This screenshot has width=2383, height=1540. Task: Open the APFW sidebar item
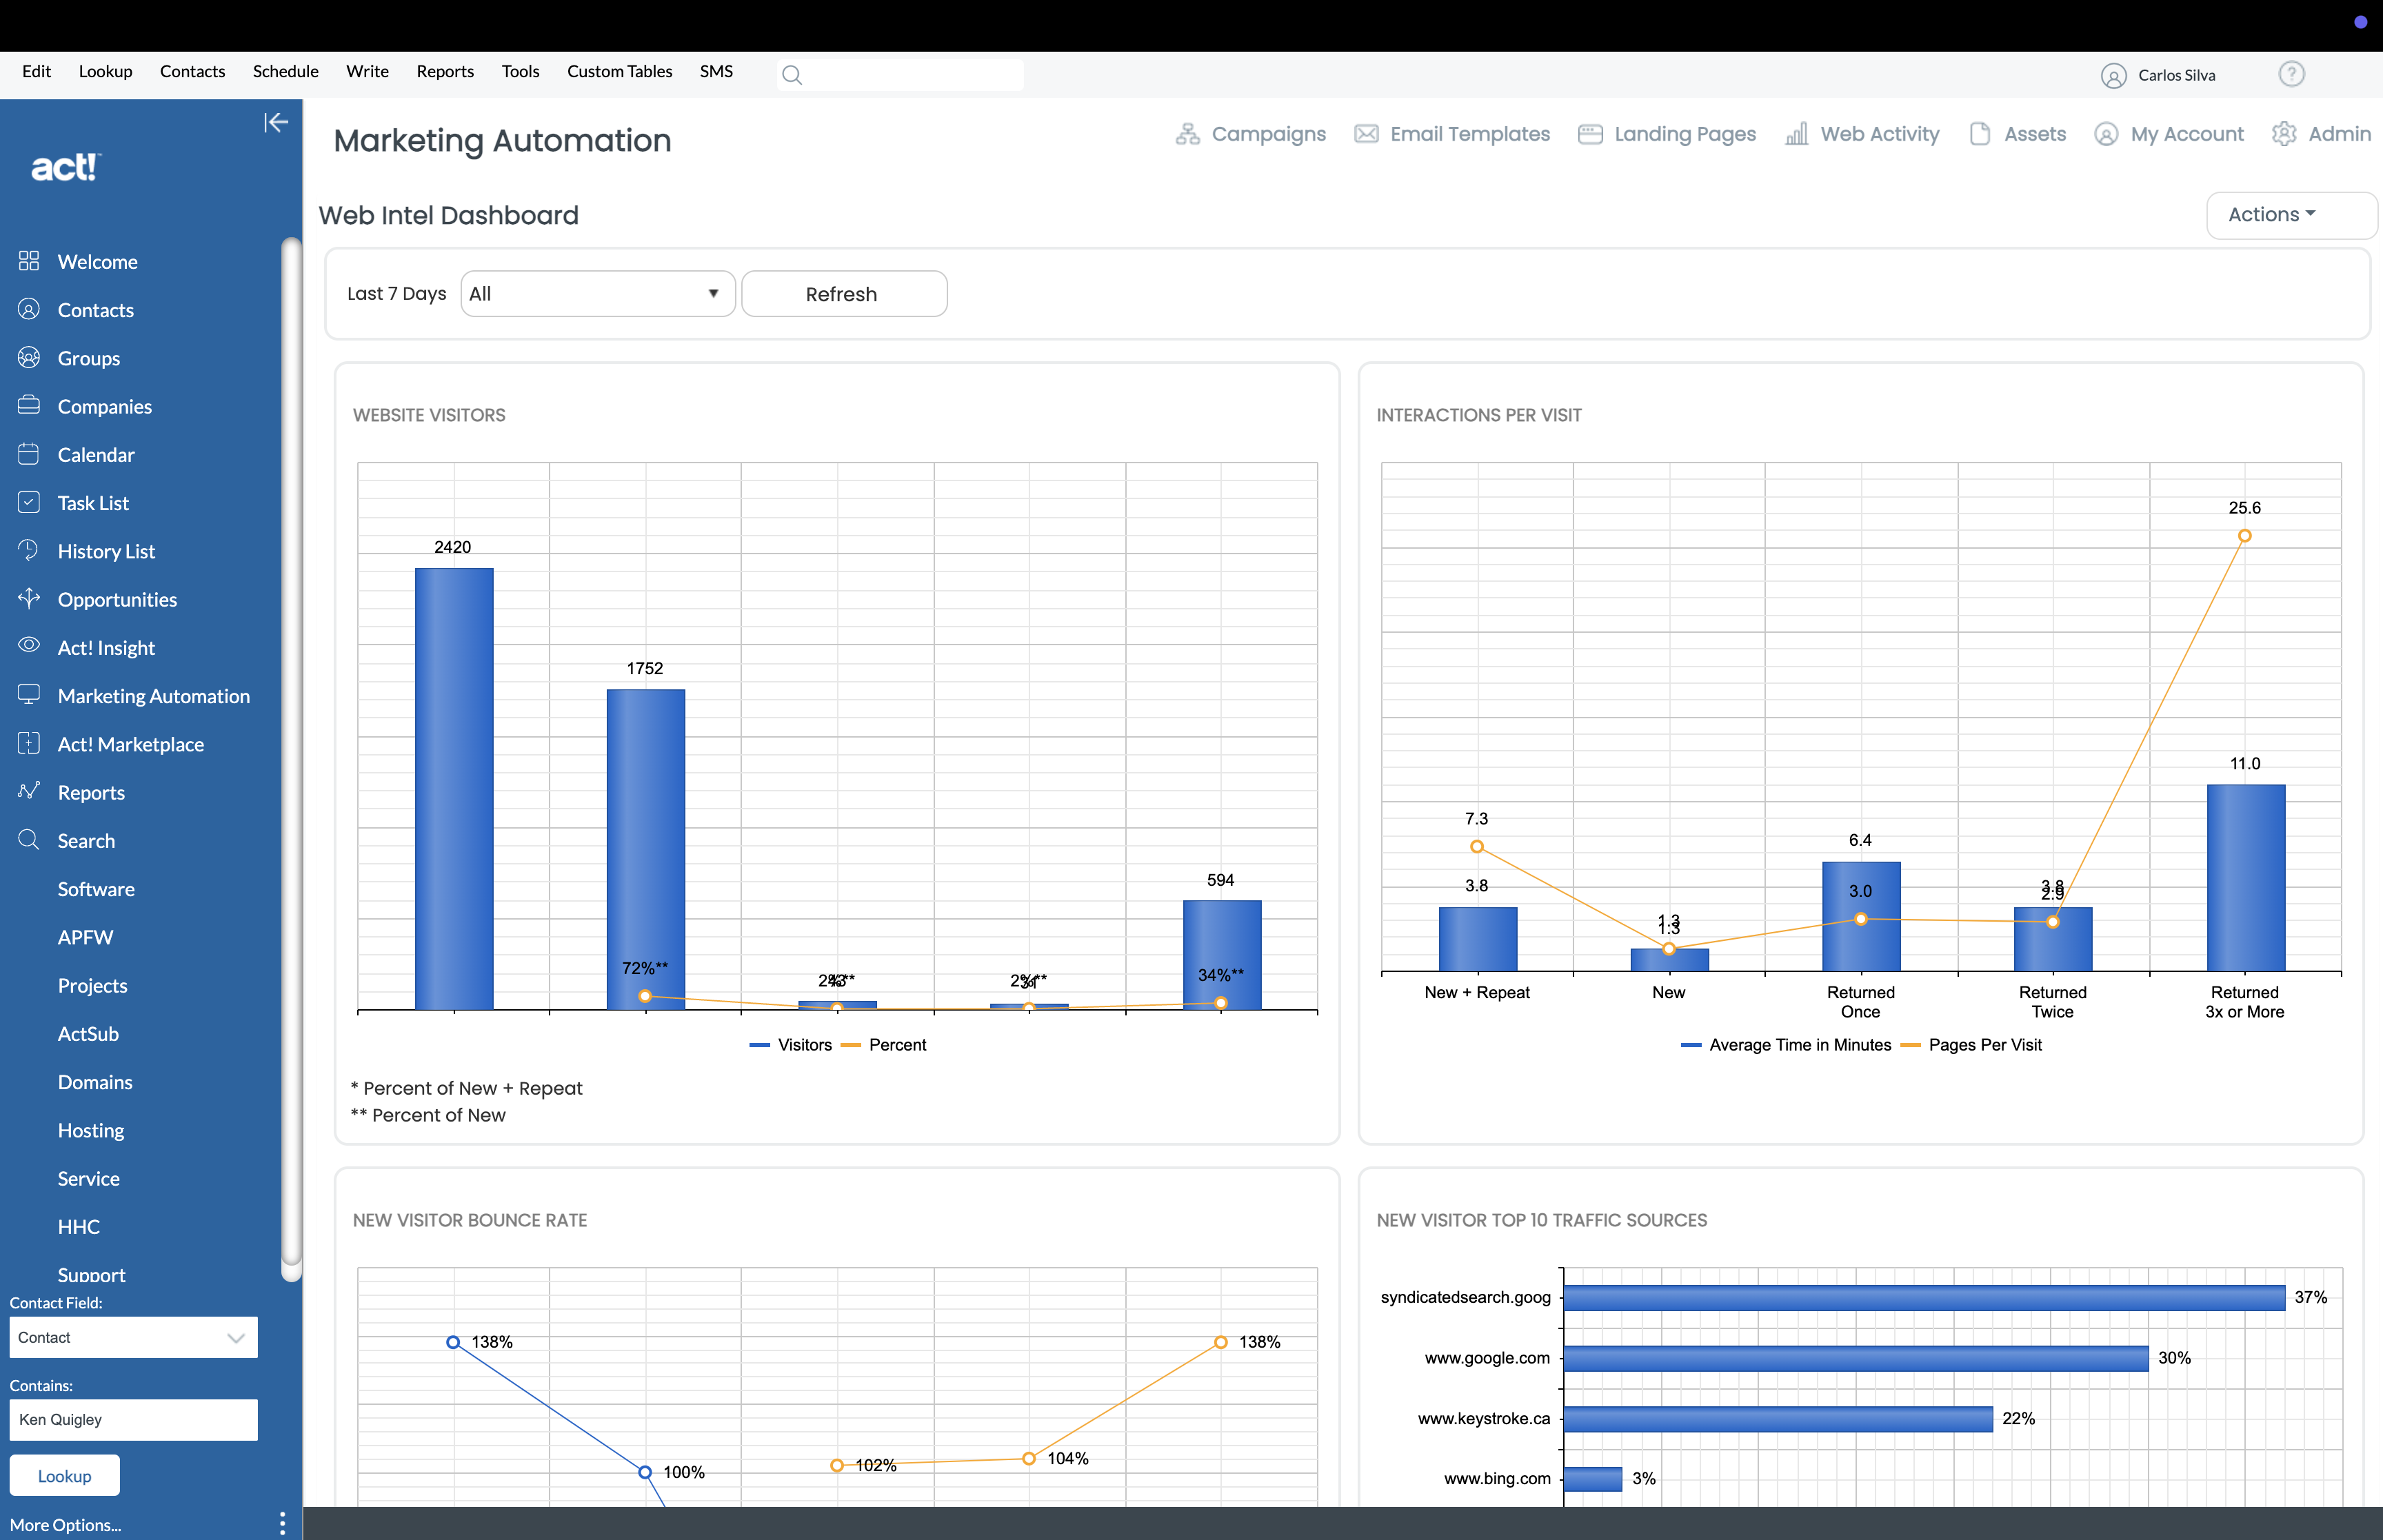(85, 937)
